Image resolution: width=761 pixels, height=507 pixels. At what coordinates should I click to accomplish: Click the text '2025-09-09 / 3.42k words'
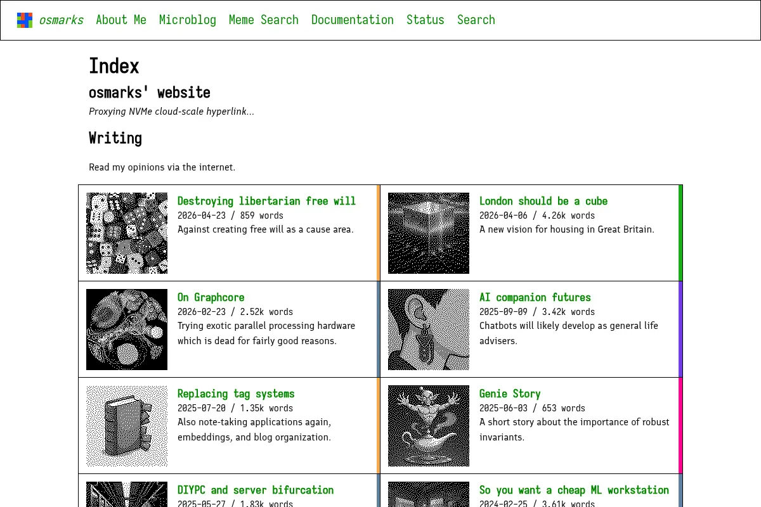(537, 312)
